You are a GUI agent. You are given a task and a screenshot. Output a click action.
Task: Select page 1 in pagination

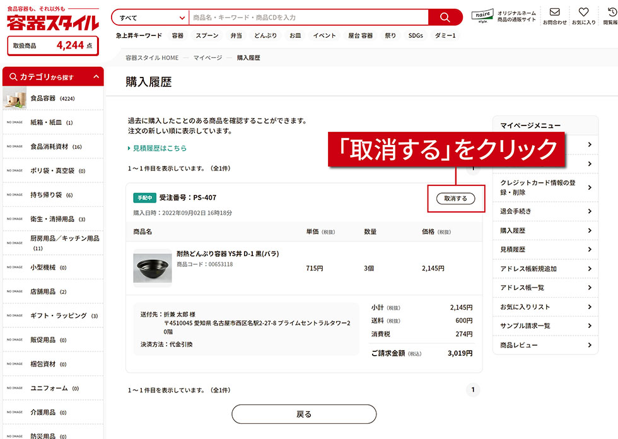473,390
